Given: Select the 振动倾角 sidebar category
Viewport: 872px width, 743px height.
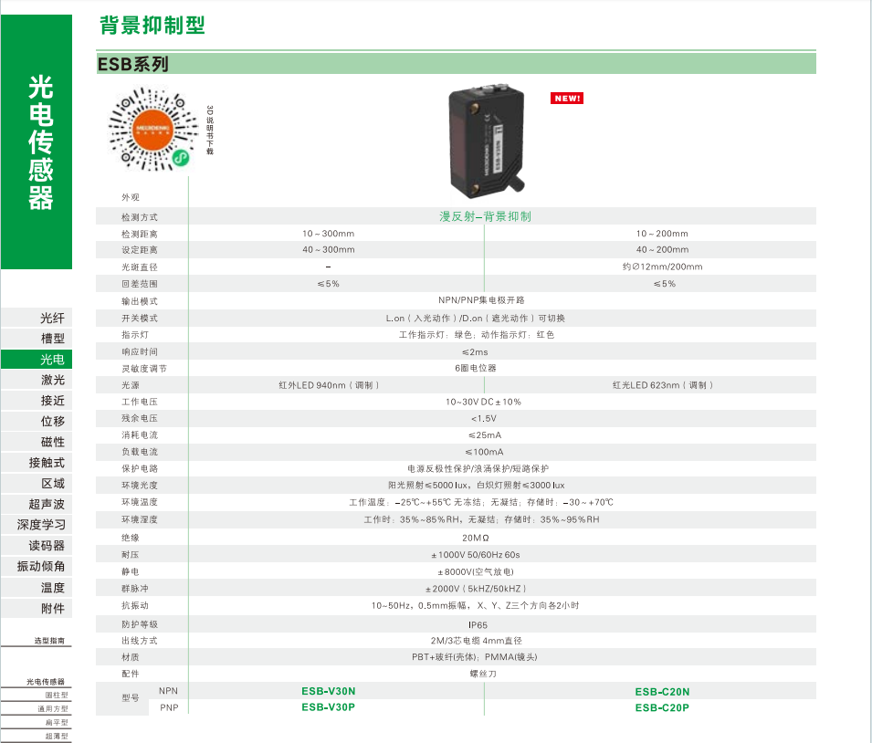Looking at the screenshot, I should click(41, 566).
